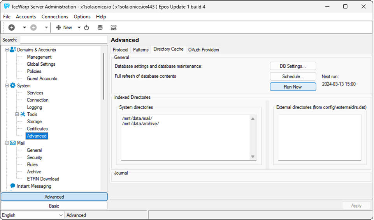Click the Domains & Accounts users icon
The width and height of the screenshot is (374, 220).
13,49
